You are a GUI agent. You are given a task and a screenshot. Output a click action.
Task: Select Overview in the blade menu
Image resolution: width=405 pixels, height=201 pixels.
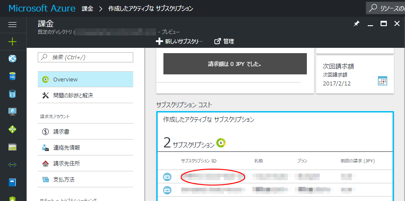[x=86, y=80]
